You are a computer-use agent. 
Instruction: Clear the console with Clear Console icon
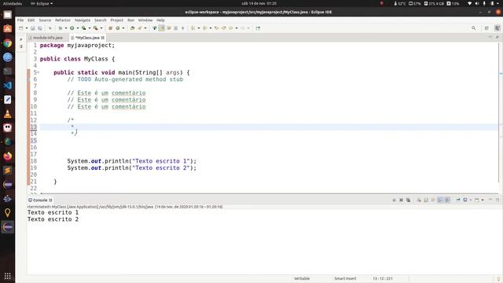[419, 200]
